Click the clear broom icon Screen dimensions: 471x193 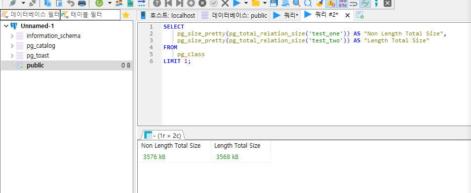pos(319,3)
